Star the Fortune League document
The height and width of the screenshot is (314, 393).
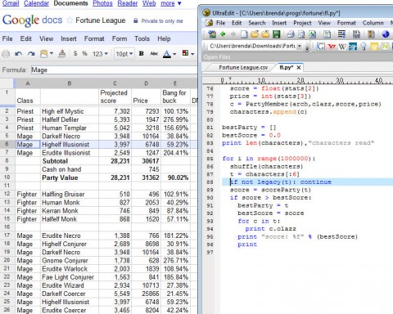coord(70,20)
